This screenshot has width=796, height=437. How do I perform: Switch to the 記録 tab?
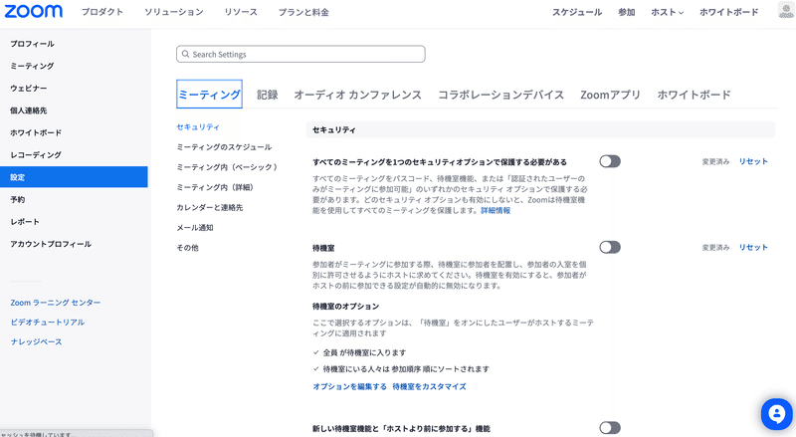point(267,95)
